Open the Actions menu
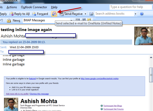153x111 pixels. coord(12,7)
